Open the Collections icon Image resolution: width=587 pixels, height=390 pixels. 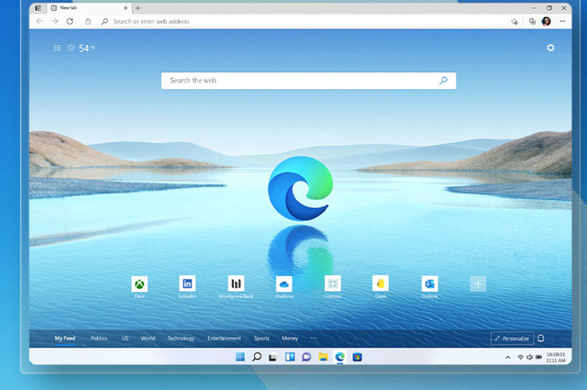[532, 21]
